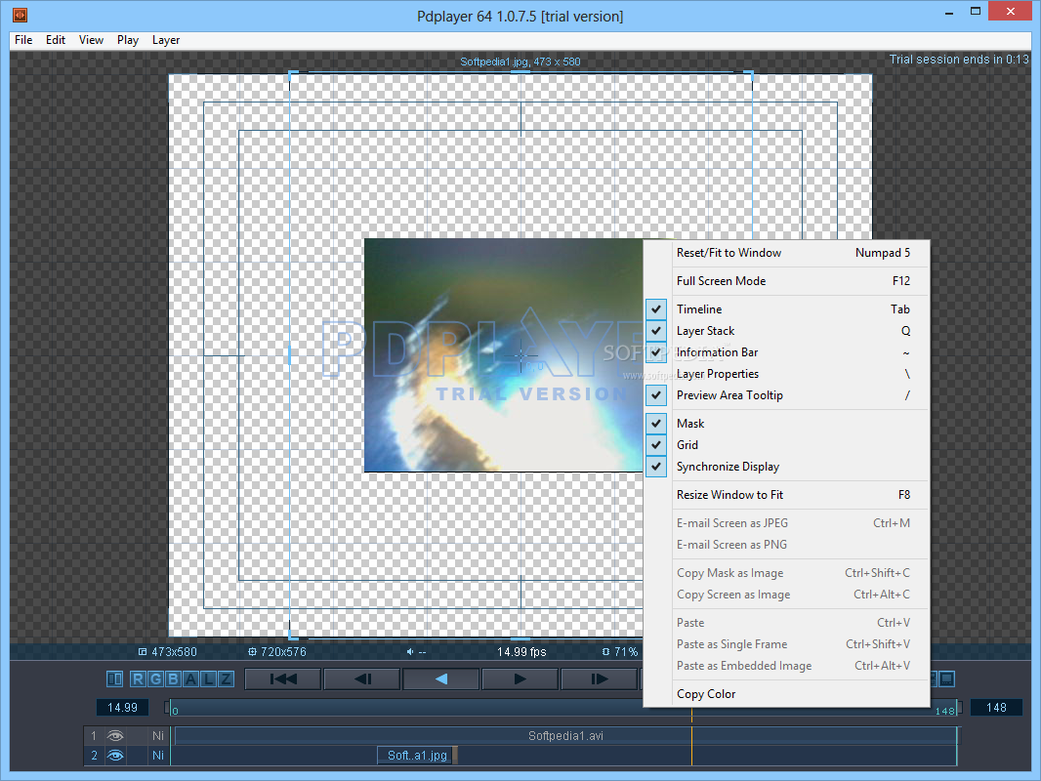Click the 720x576 composition size info
Viewport: 1041px width, 781px height.
click(x=276, y=652)
